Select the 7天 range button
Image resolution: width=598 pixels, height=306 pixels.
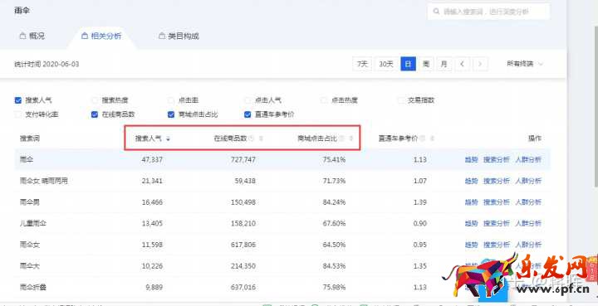point(362,64)
